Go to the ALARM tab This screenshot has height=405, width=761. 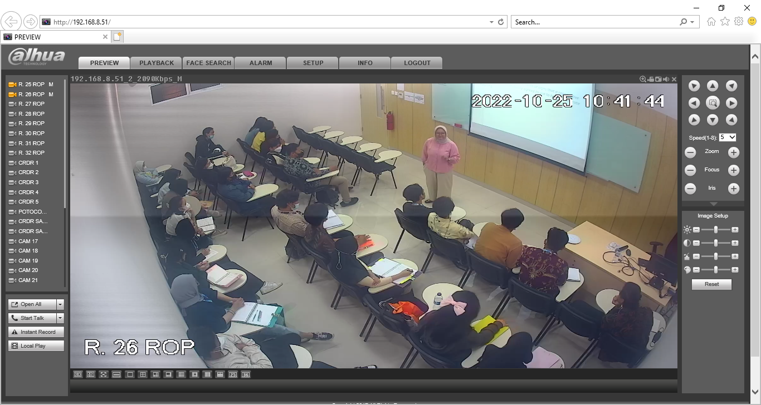[x=261, y=63]
